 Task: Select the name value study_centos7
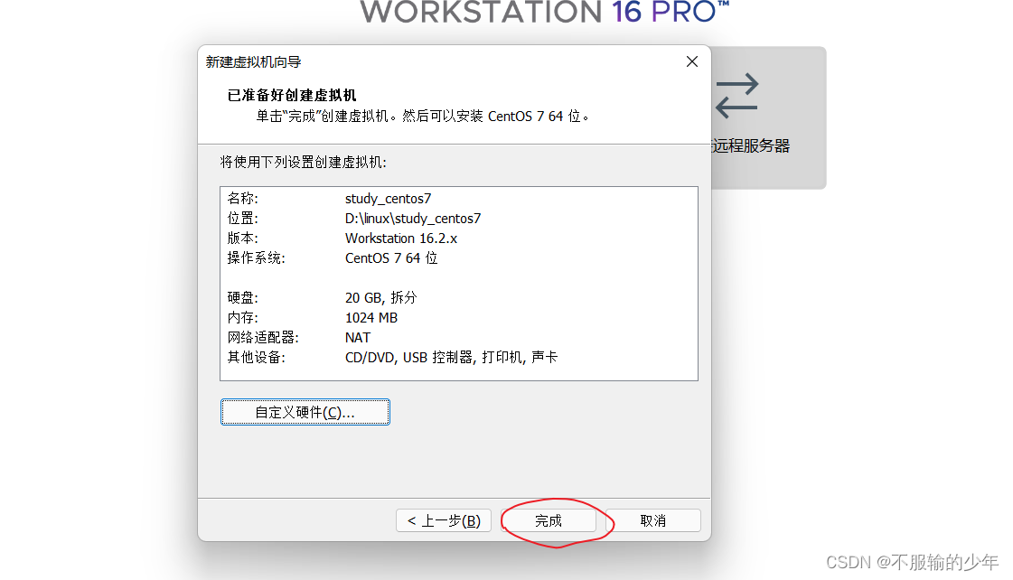tap(389, 199)
